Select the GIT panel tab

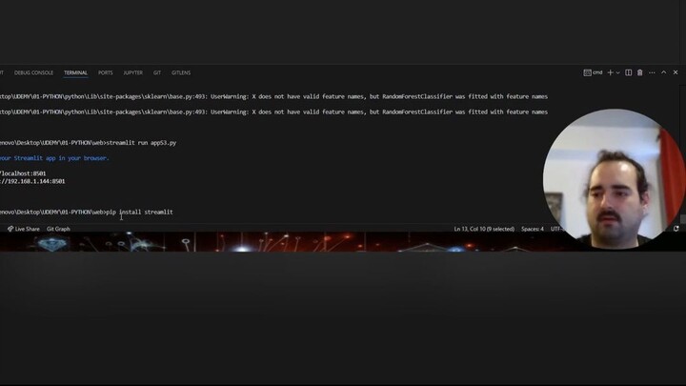click(x=157, y=72)
